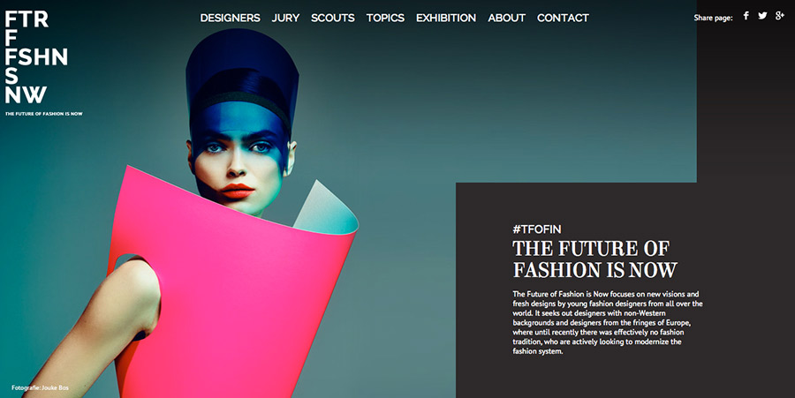This screenshot has width=795, height=398.
Task: Click the #TFOFIN hashtag
Action: [x=536, y=229]
